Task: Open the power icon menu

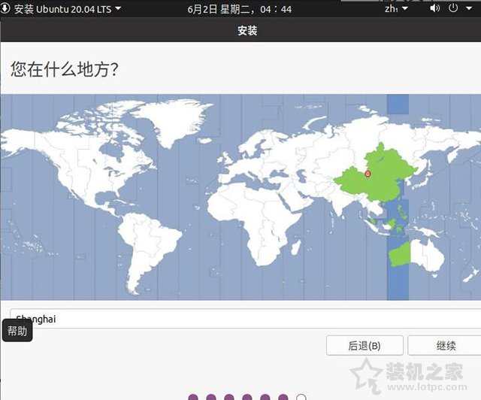Action: [x=453, y=8]
